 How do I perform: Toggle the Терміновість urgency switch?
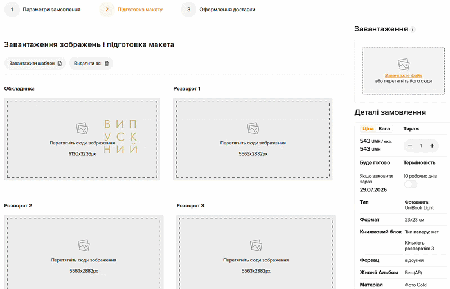[411, 184]
